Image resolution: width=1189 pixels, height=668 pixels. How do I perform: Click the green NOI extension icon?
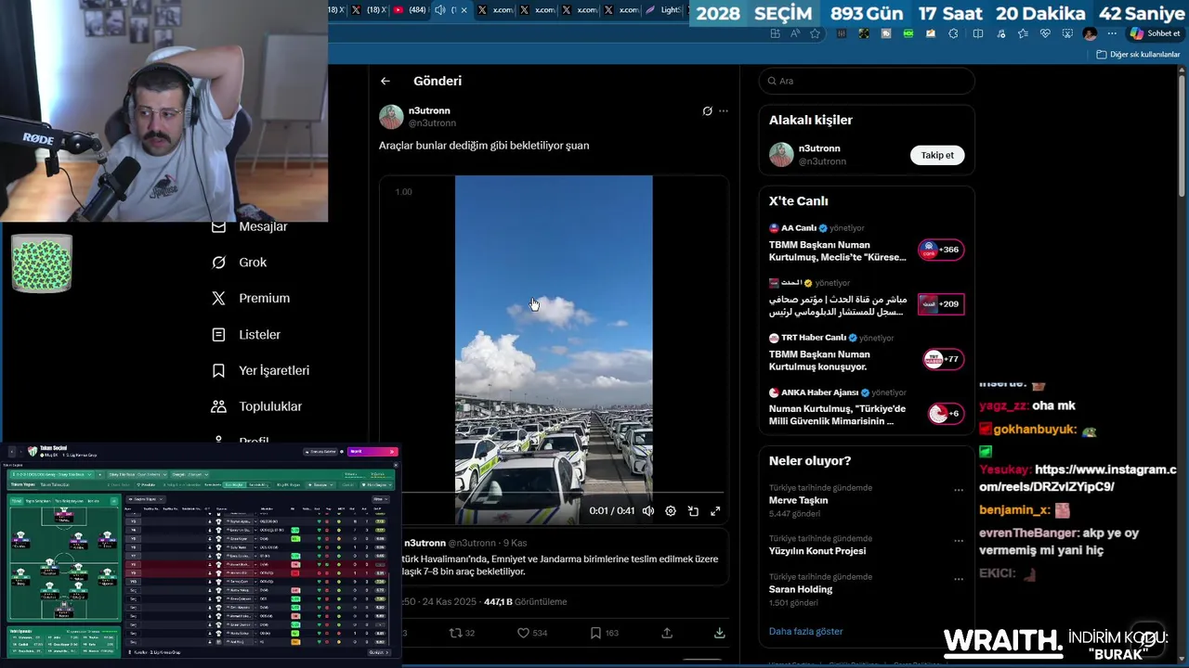[x=908, y=33]
